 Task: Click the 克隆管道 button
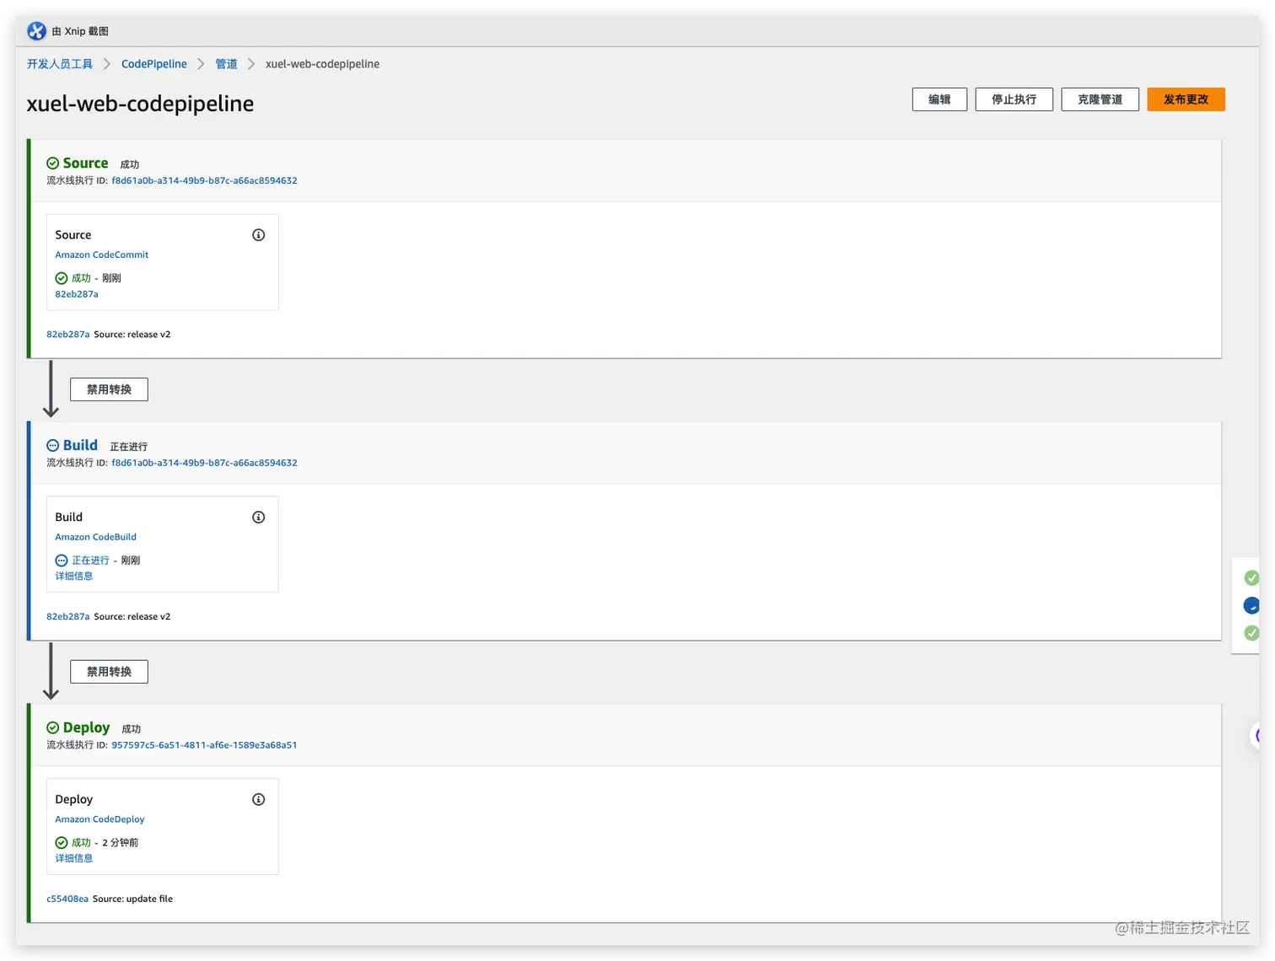[x=1100, y=99]
